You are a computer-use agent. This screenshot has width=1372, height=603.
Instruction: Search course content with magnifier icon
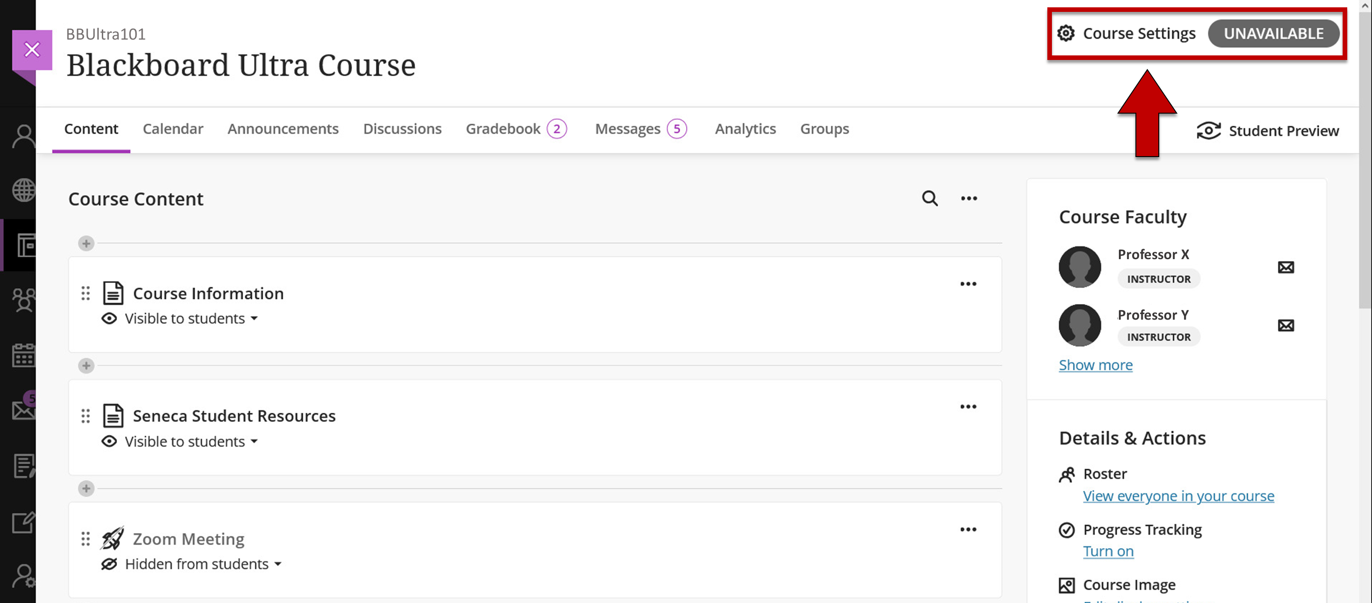click(x=929, y=198)
